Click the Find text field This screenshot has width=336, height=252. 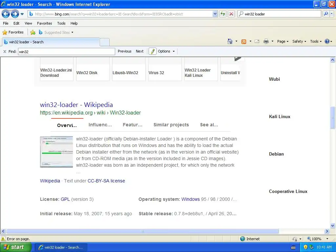pos(66,52)
